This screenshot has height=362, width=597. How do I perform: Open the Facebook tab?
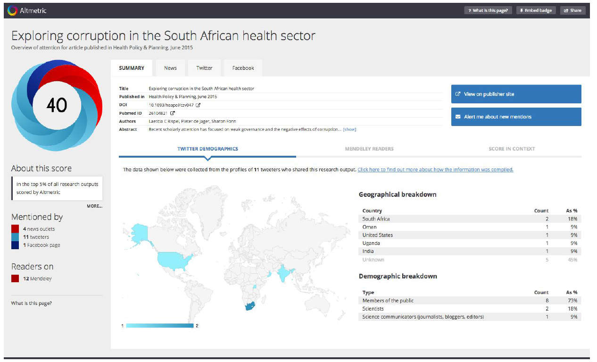point(243,68)
